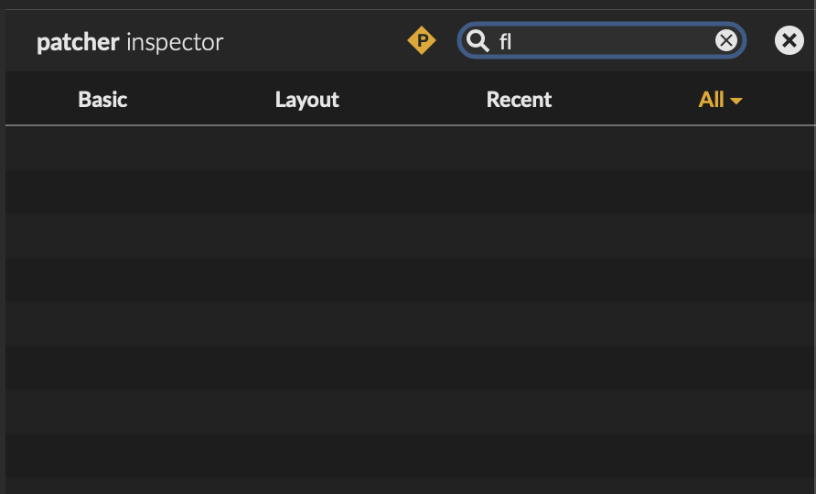
Task: Open the Layout tab
Action: click(306, 100)
